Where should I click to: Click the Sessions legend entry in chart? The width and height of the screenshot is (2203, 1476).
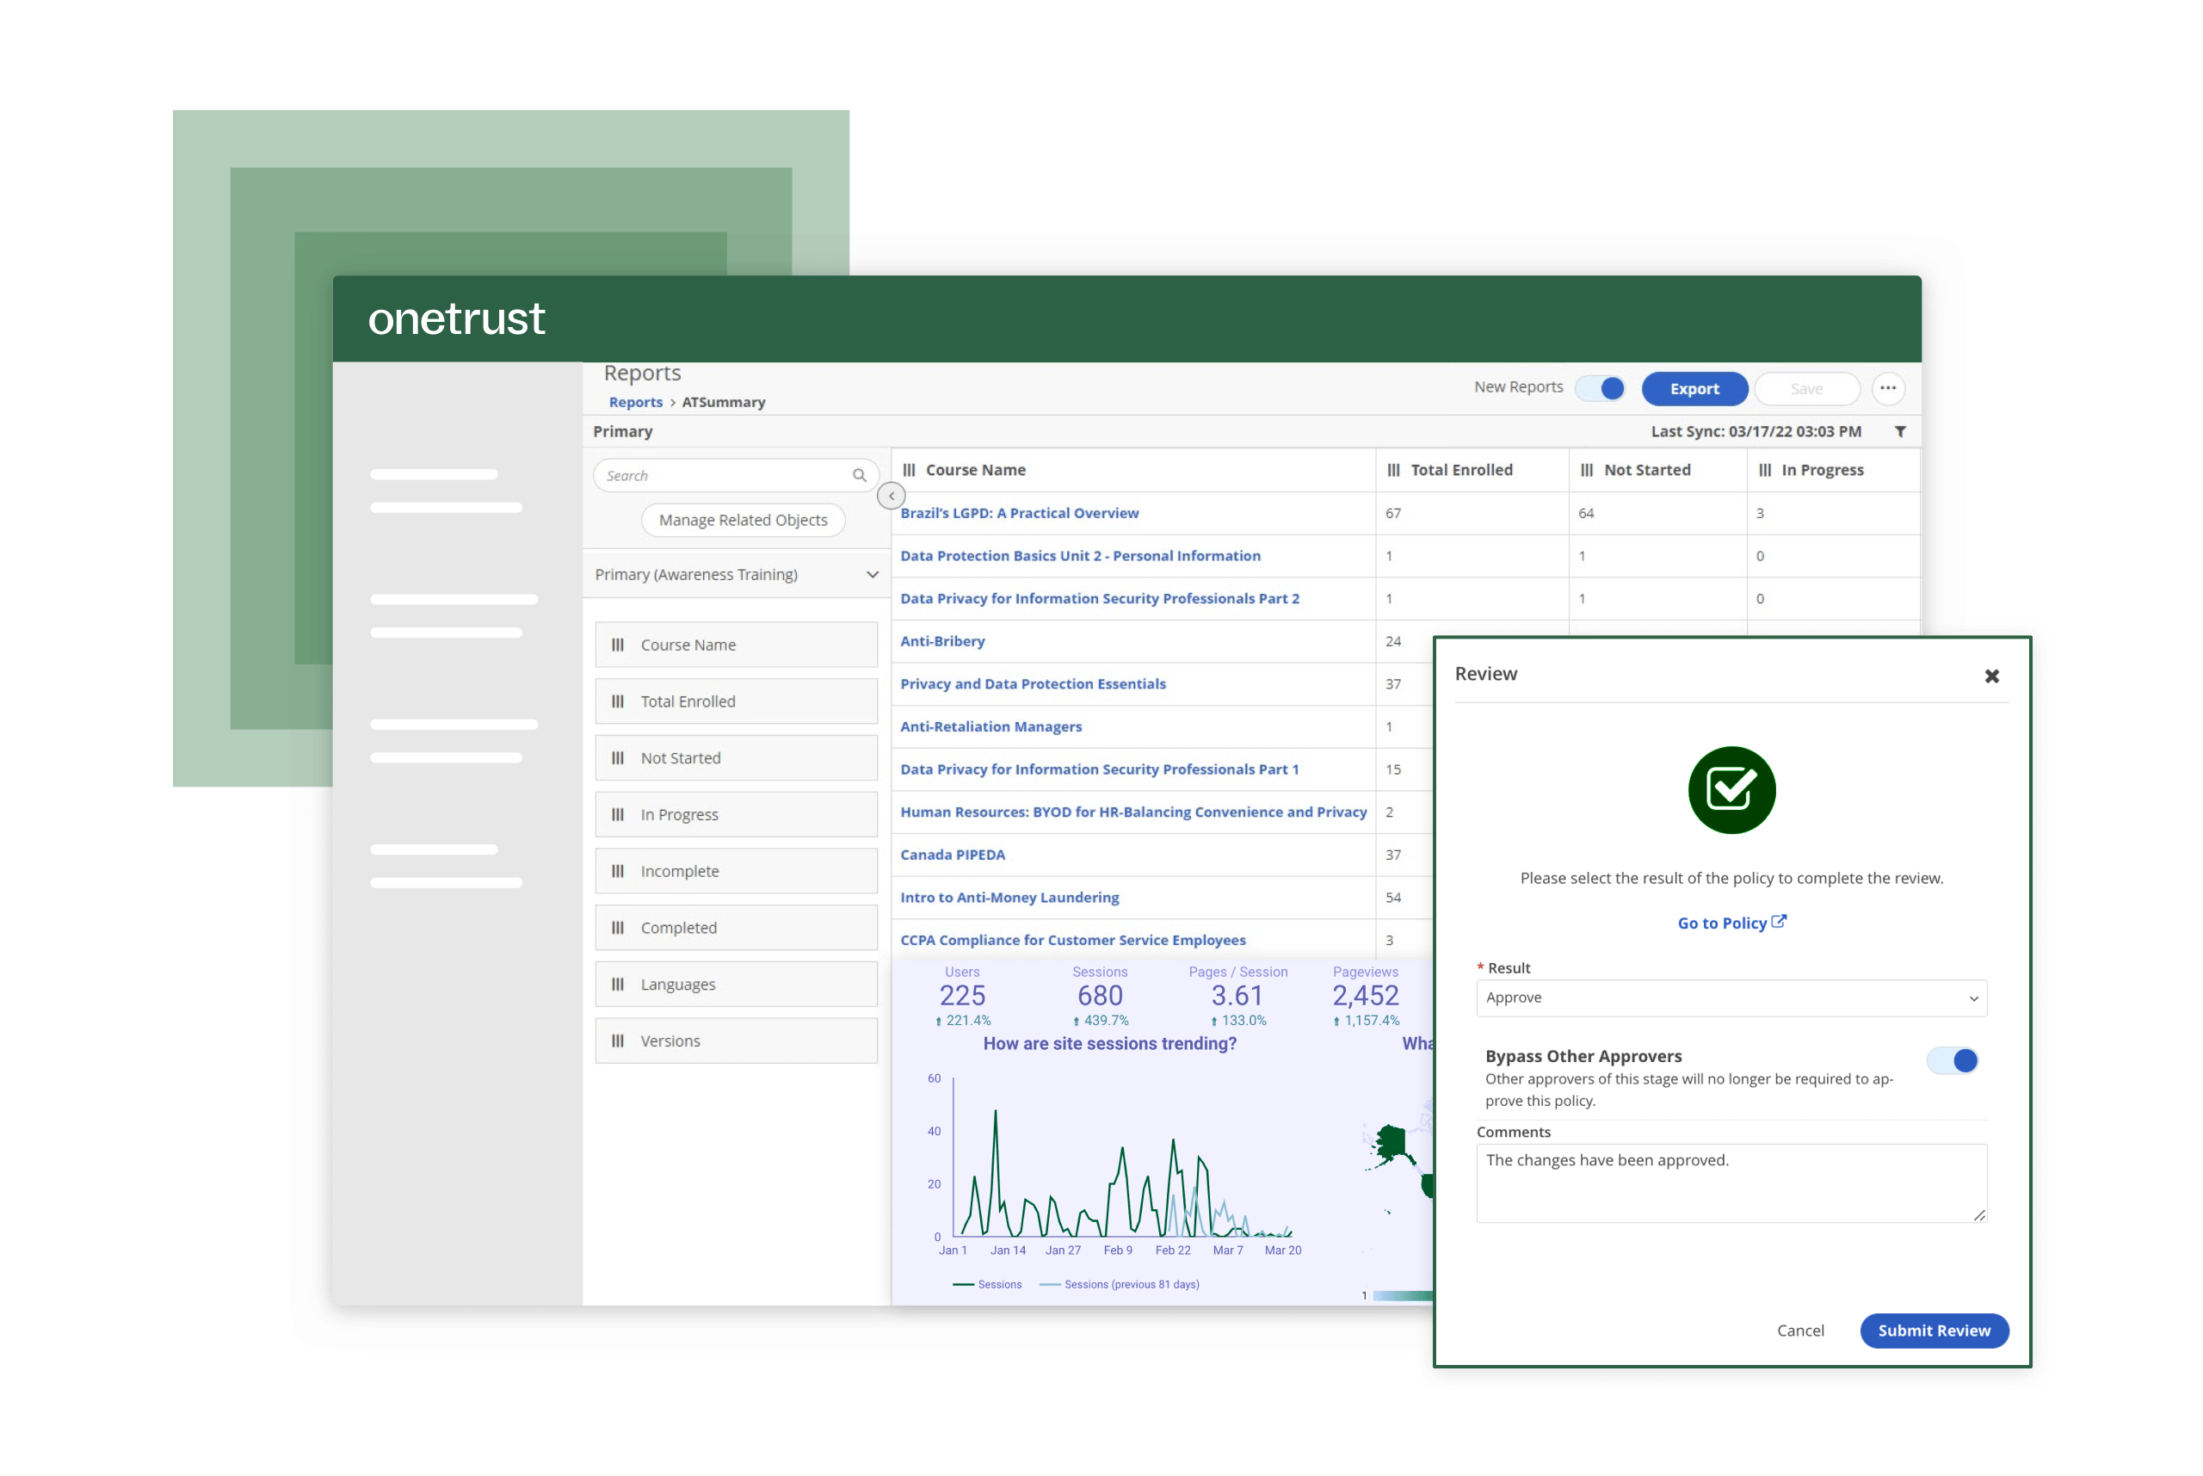(986, 1284)
